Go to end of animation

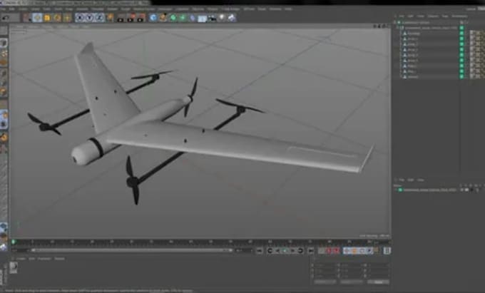click(311, 251)
